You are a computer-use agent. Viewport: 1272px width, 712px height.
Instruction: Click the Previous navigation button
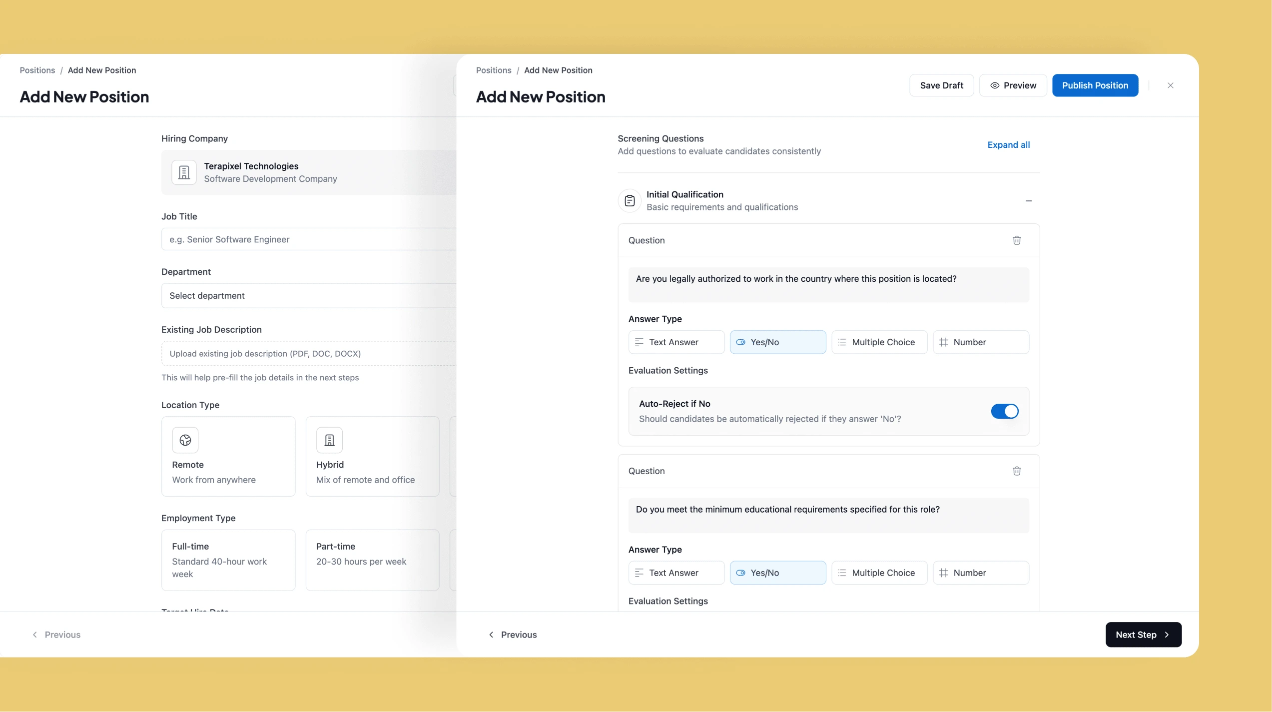pyautogui.click(x=512, y=634)
